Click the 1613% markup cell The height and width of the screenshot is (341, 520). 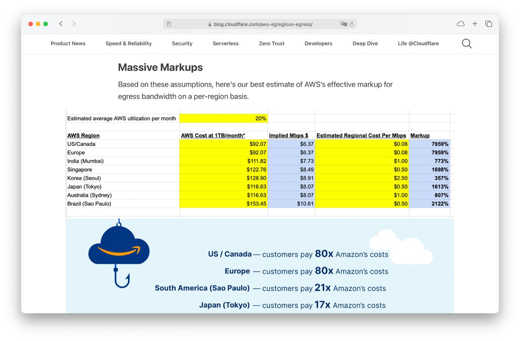429,187
